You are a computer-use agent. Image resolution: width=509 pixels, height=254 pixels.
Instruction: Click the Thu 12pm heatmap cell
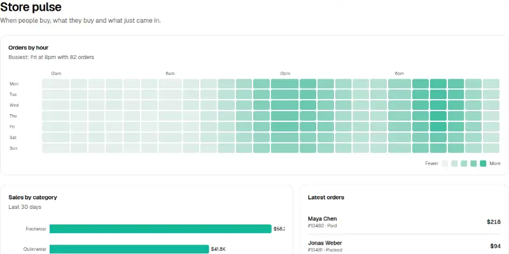point(284,116)
